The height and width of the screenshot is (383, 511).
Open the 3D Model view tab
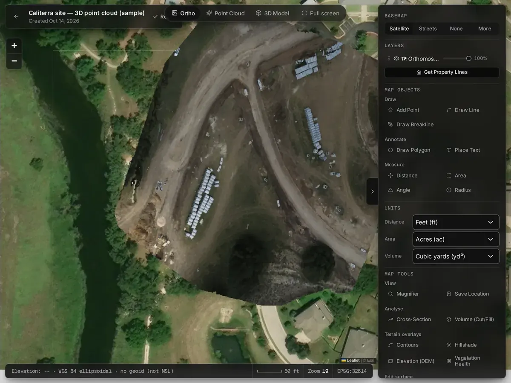point(273,13)
